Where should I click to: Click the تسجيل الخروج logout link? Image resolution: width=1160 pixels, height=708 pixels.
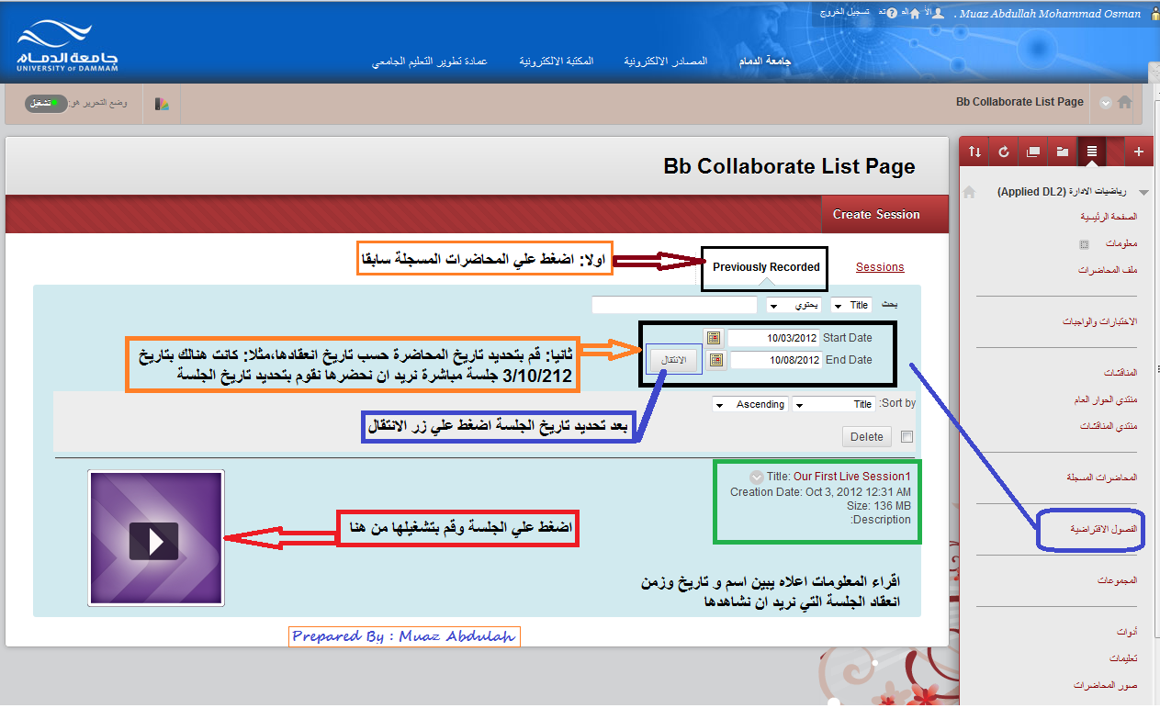point(844,14)
